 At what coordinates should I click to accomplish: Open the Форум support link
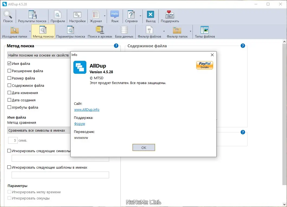coord(79,124)
